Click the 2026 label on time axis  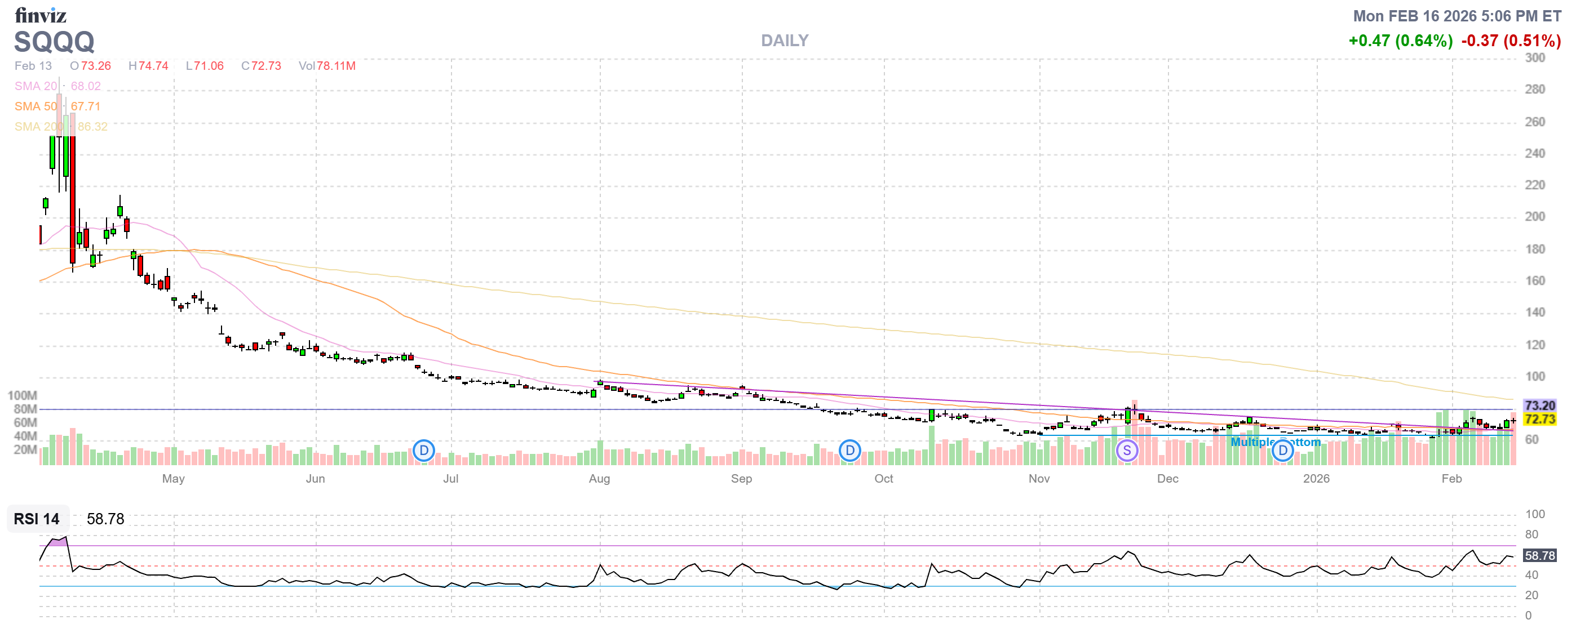[1316, 479]
